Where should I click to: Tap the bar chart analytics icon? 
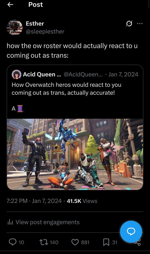click(10, 222)
